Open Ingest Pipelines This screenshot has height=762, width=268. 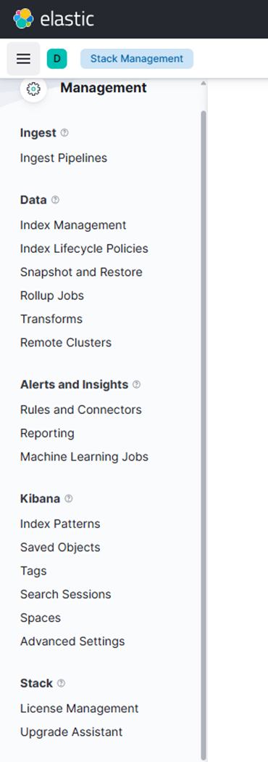tap(64, 158)
